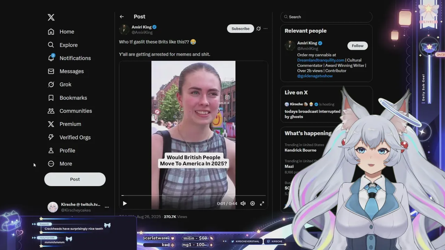Click Amiri King avatar in Relevant people
Screen dimensions: 445x250
point(290,45)
